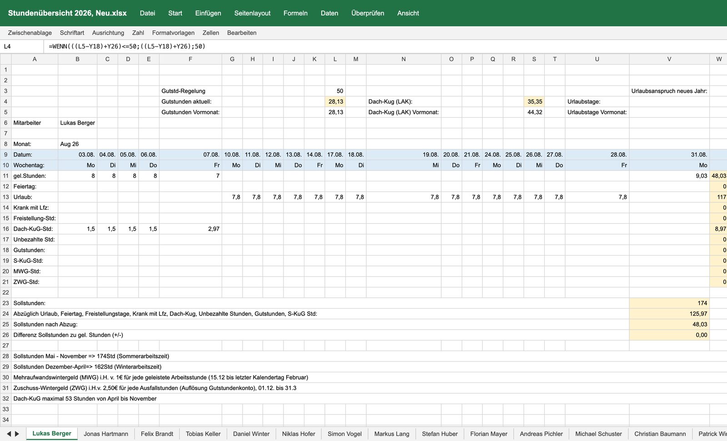Switch to the Florian Mayer sheet
Viewport: 727px width, 441px height.
pyautogui.click(x=489, y=434)
